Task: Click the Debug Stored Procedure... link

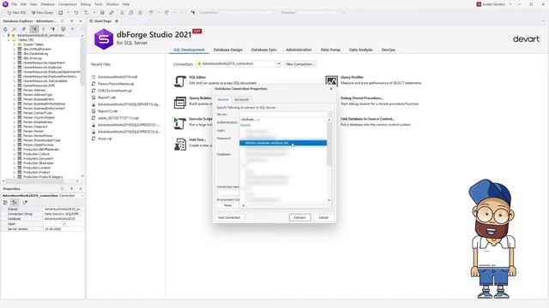Action: click(x=362, y=98)
